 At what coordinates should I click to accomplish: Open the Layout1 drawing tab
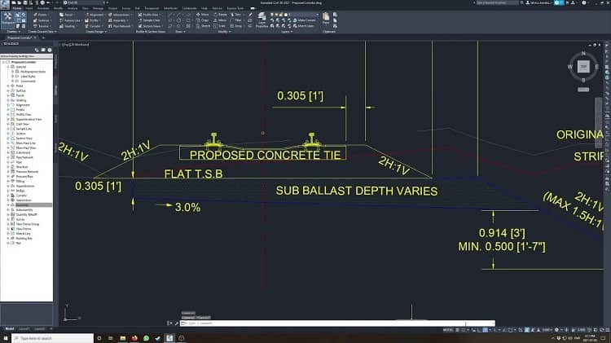24,329
